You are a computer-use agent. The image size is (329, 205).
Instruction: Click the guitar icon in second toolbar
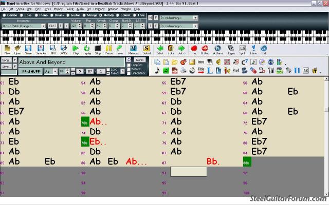pos(184,62)
